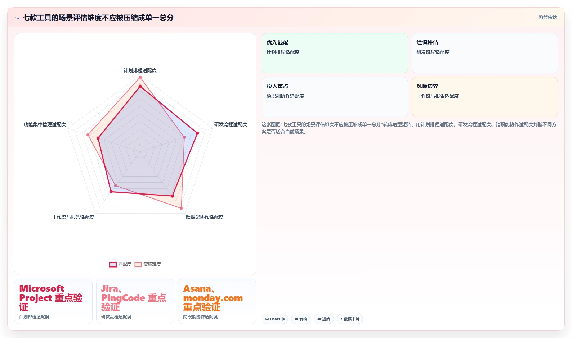Click the 表格 chip

tap(301, 319)
